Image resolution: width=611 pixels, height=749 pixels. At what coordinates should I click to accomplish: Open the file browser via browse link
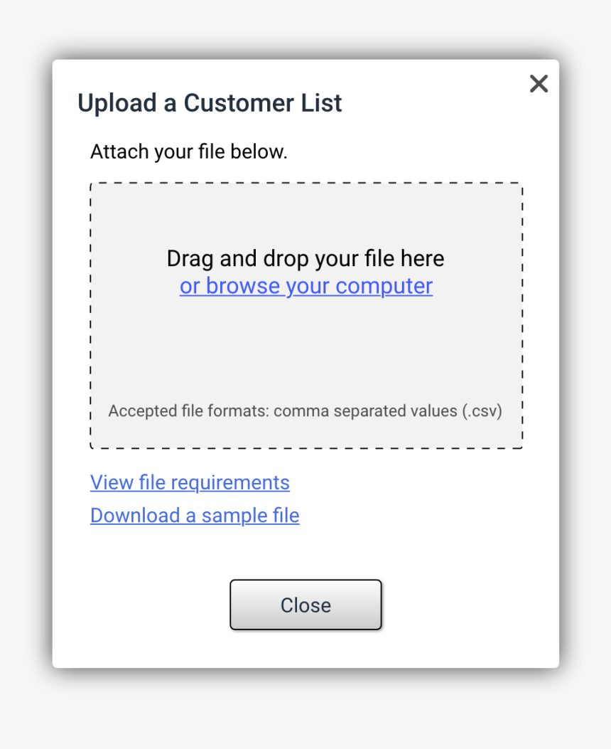click(x=305, y=285)
